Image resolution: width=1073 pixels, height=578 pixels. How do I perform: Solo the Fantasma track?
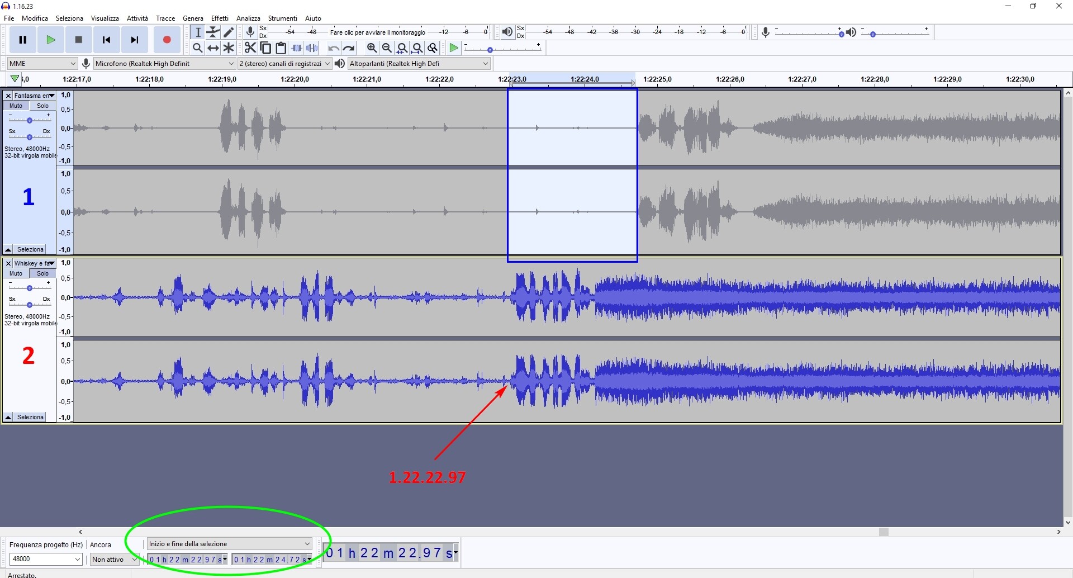pyautogui.click(x=43, y=106)
